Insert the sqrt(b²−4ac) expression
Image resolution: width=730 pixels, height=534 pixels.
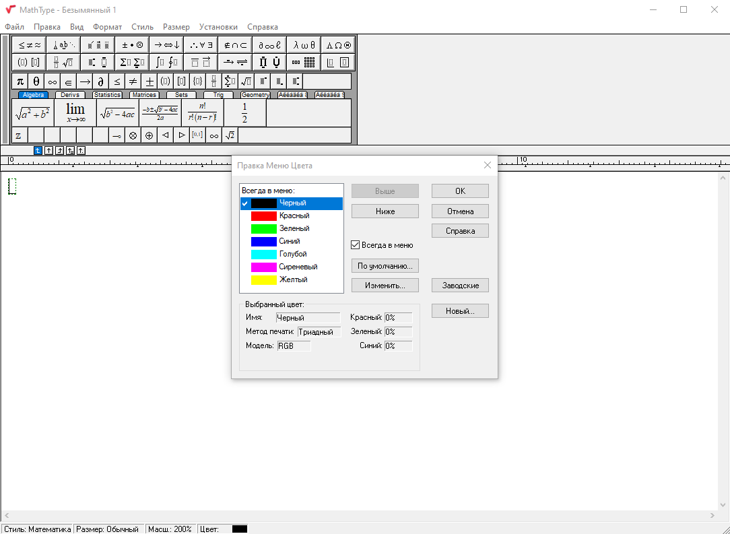click(117, 112)
